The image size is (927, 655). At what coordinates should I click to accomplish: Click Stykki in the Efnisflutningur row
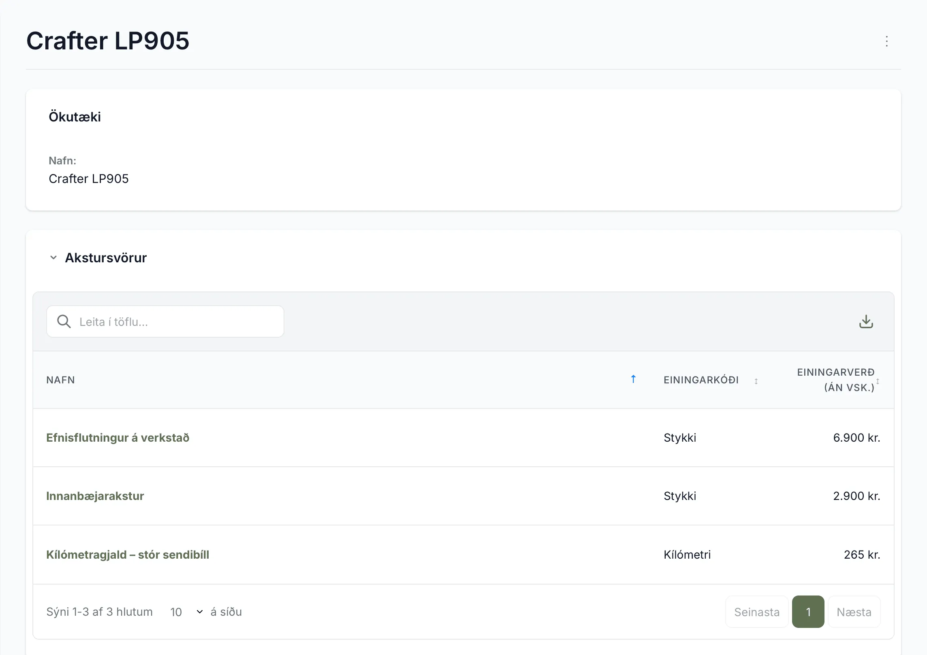coord(680,438)
